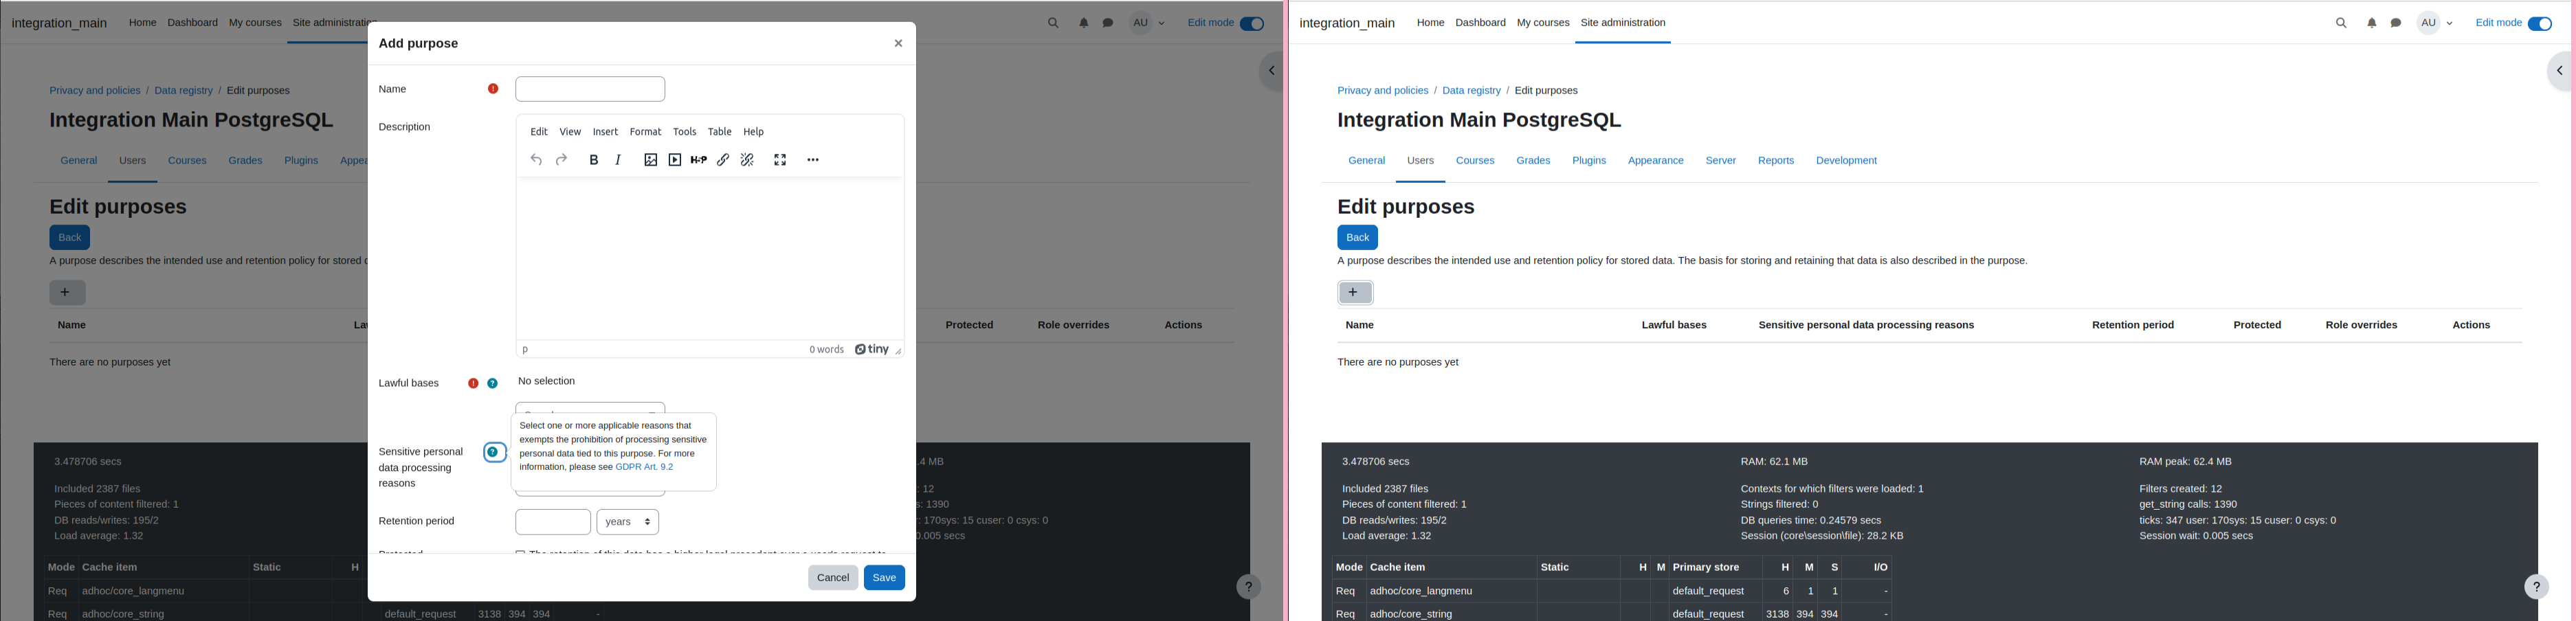Click the Name input field in dialog

590,89
